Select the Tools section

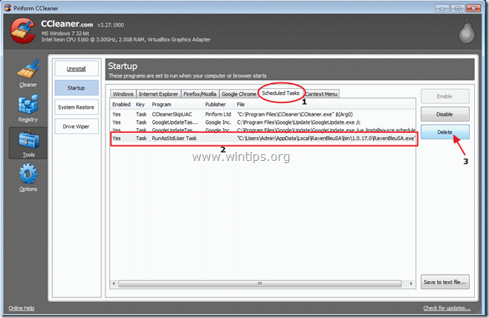tap(28, 144)
